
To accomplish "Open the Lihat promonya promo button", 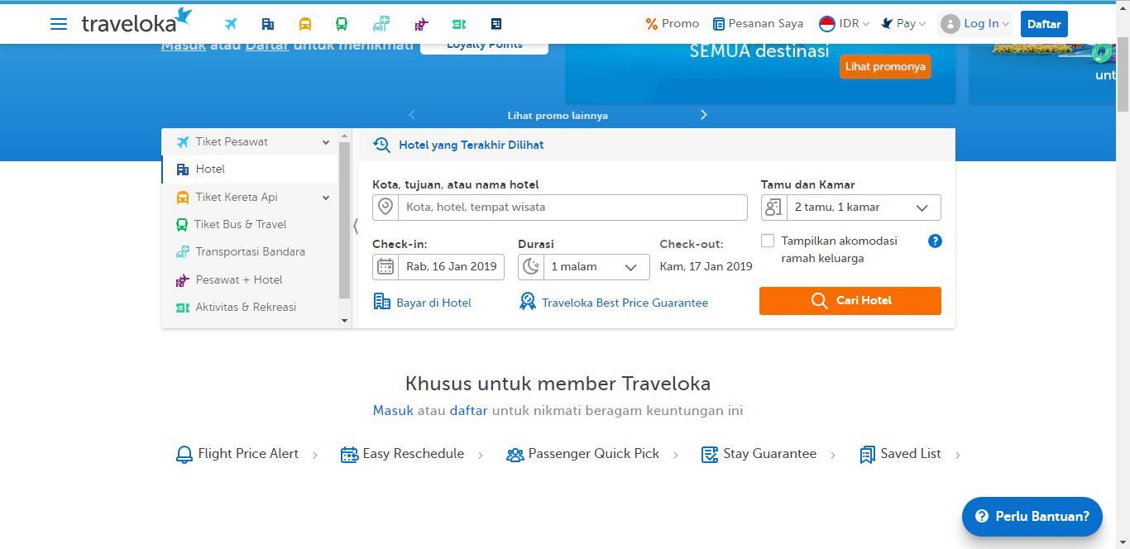I will pyautogui.click(x=884, y=66).
